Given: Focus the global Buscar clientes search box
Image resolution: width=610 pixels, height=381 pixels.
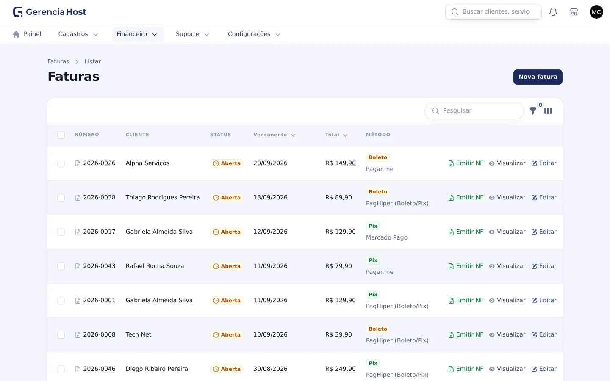Looking at the screenshot, I should coord(494,12).
